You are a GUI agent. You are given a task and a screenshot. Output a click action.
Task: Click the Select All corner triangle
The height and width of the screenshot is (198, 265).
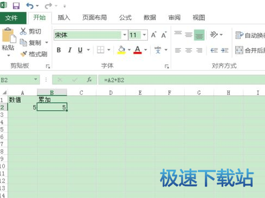click(x=4, y=93)
